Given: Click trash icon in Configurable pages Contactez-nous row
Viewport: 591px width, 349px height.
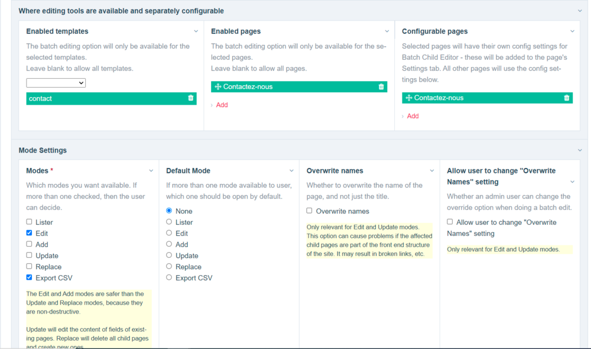Looking at the screenshot, I should [567, 98].
